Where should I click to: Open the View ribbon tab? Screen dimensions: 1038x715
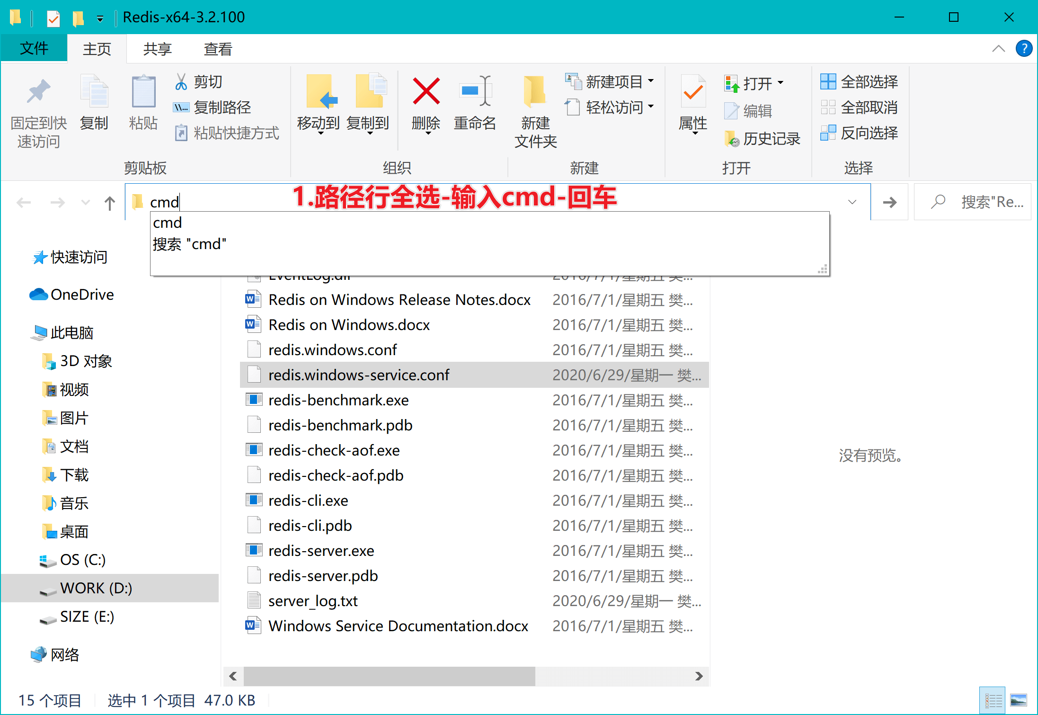218,49
